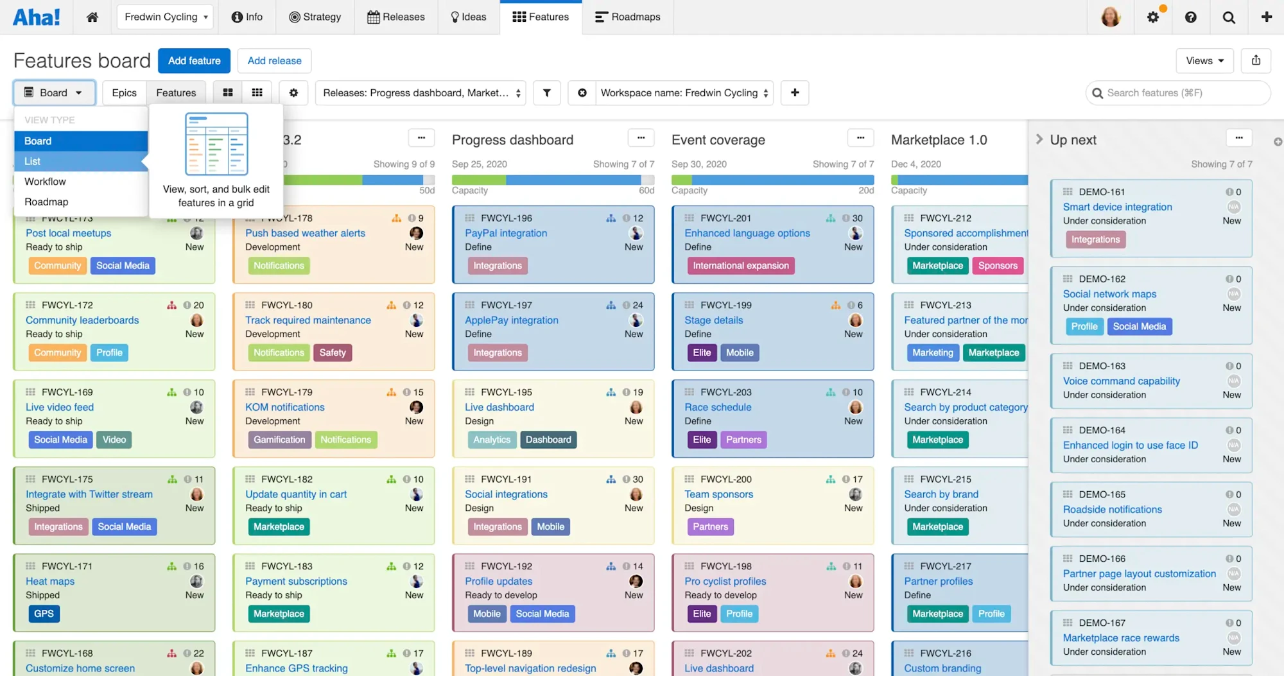Image resolution: width=1284 pixels, height=676 pixels.
Task: Switch to large card layout icon
Action: tap(228, 92)
